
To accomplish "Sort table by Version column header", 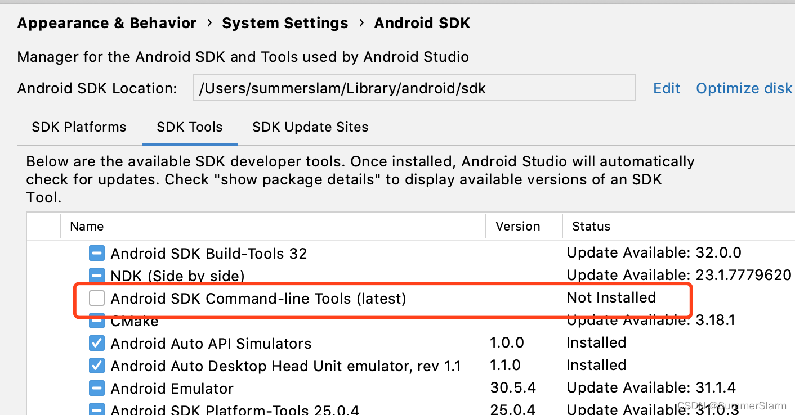I will coord(518,227).
